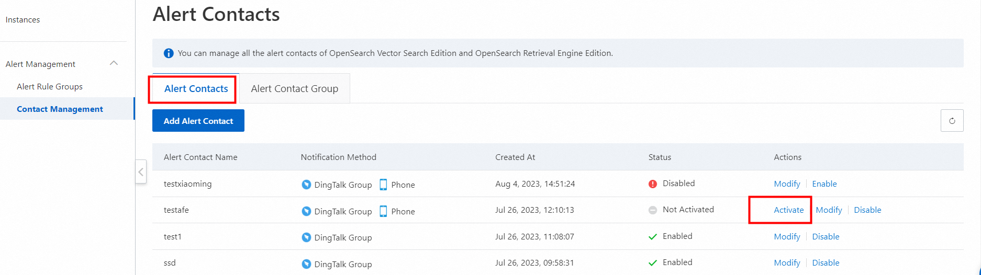Screen dimensions: 981x275
Task: Collapse the sidebar with arrow handle
Action: coord(140,172)
